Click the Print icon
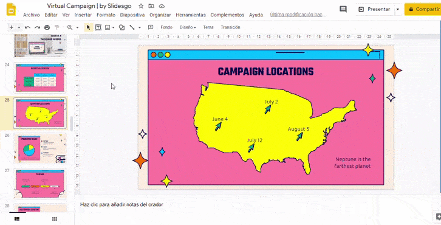This screenshot has height=225, width=441. [x=47, y=27]
